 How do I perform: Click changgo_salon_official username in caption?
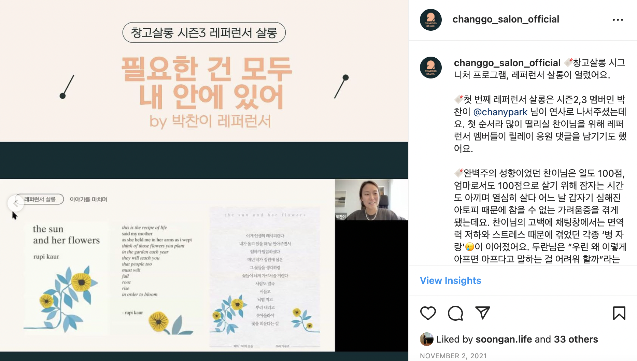pyautogui.click(x=507, y=63)
